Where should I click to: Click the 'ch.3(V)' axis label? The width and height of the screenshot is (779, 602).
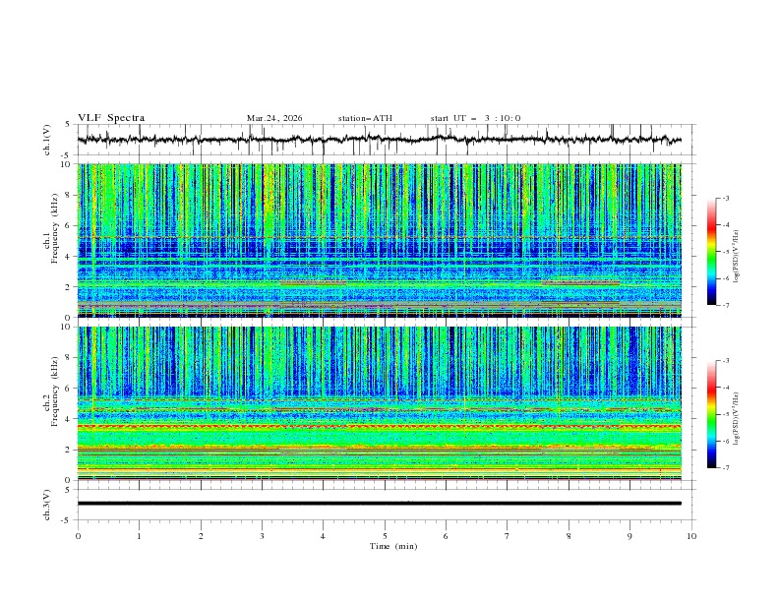pyautogui.click(x=47, y=505)
